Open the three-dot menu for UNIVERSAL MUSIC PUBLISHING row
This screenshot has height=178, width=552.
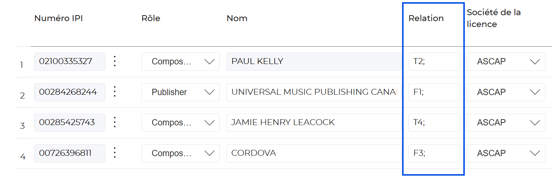point(115,92)
